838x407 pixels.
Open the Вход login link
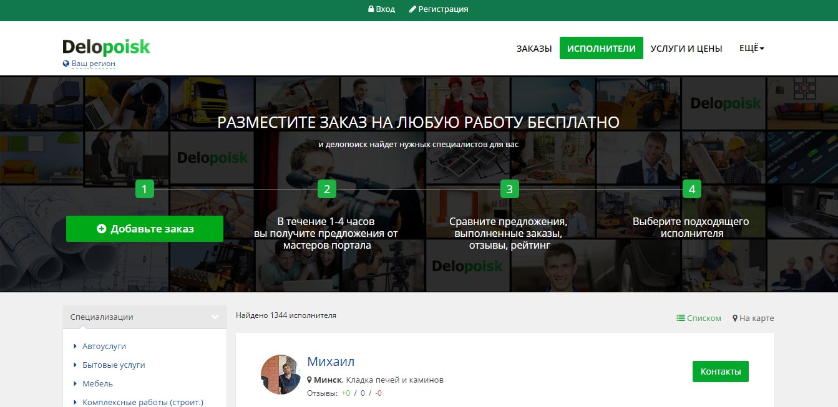[382, 9]
